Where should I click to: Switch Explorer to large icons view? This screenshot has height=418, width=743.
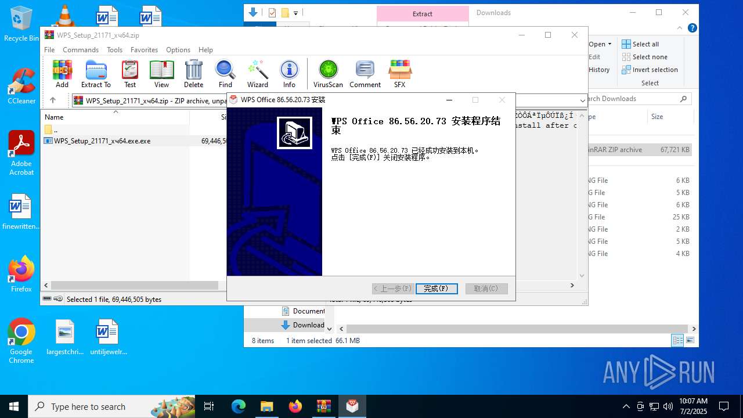coord(691,341)
